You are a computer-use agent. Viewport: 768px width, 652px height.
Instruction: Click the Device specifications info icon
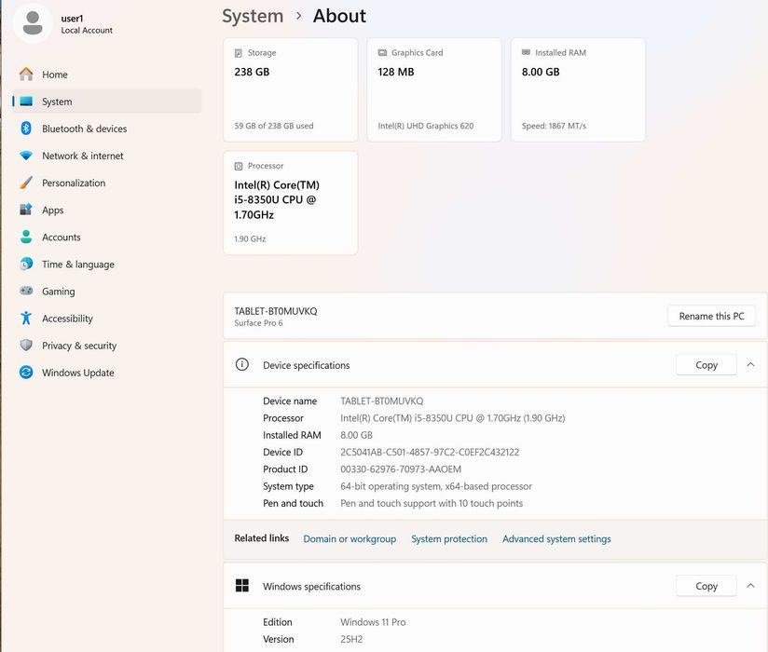pyautogui.click(x=242, y=364)
